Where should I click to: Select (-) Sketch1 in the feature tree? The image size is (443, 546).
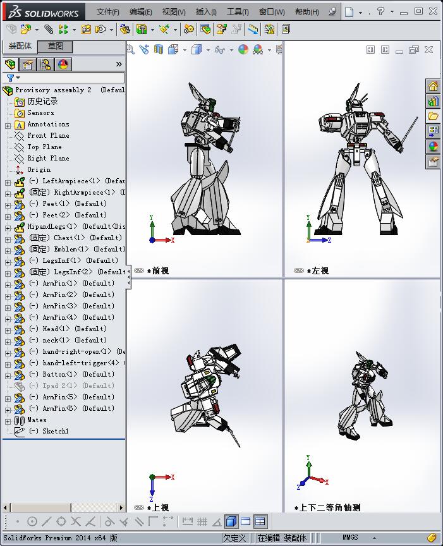pos(49,431)
